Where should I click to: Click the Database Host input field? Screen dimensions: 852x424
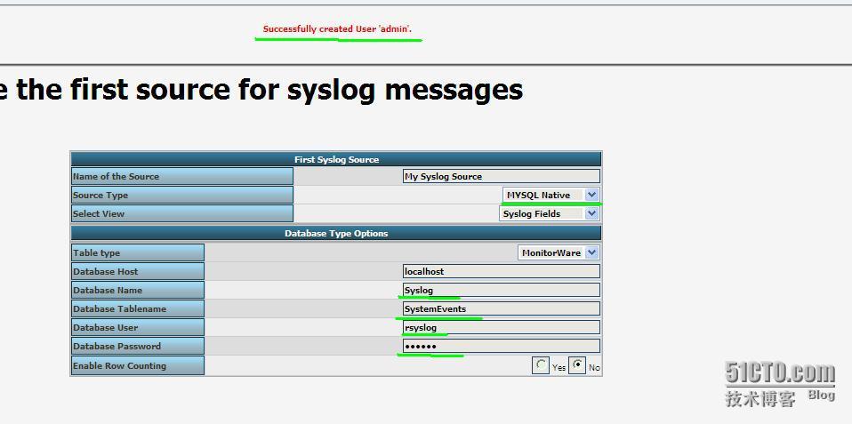coord(501,271)
